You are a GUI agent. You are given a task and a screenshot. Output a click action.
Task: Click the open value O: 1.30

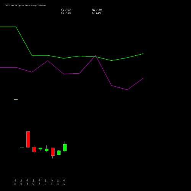pos(66,13)
